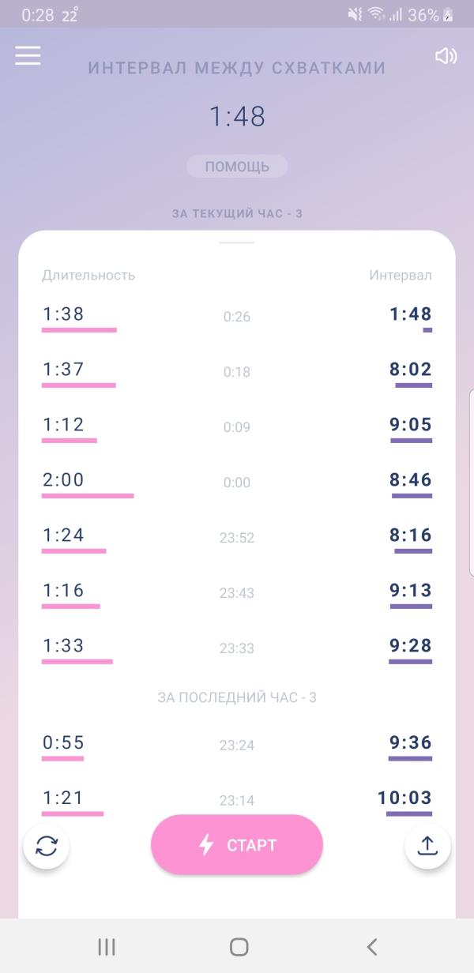Tap the pink duration bar under 1:12
The width and height of the screenshot is (474, 973).
70,441
